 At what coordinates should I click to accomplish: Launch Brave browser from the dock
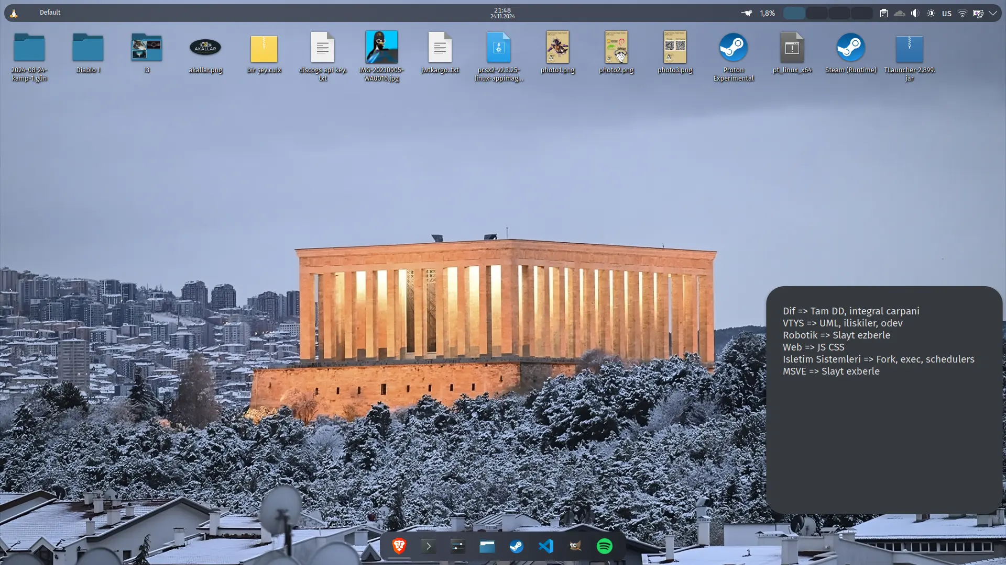(399, 546)
